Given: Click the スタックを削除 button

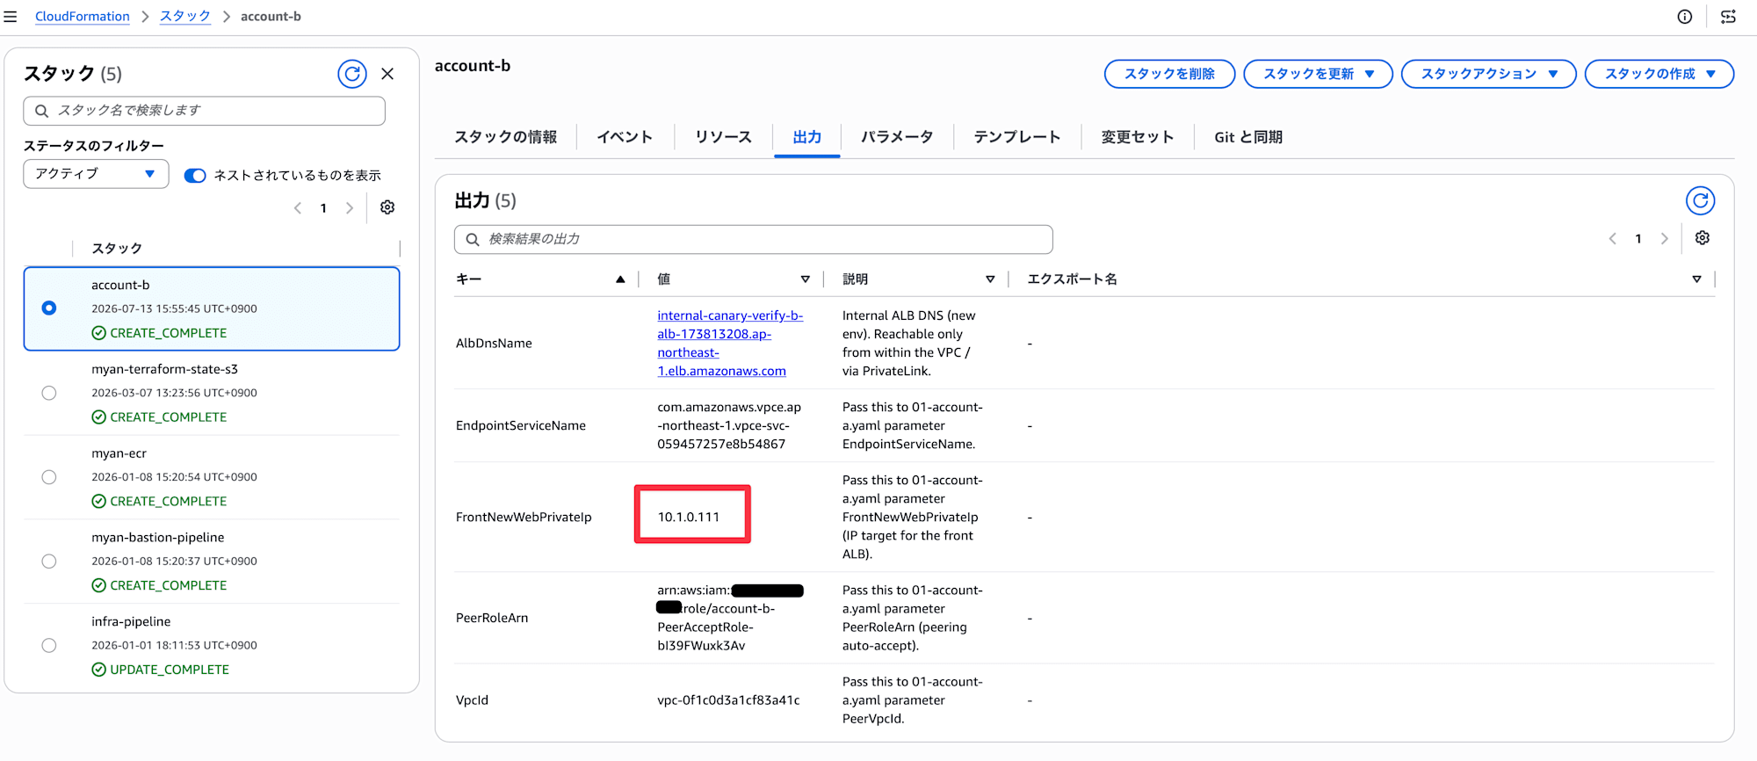Looking at the screenshot, I should [1169, 74].
